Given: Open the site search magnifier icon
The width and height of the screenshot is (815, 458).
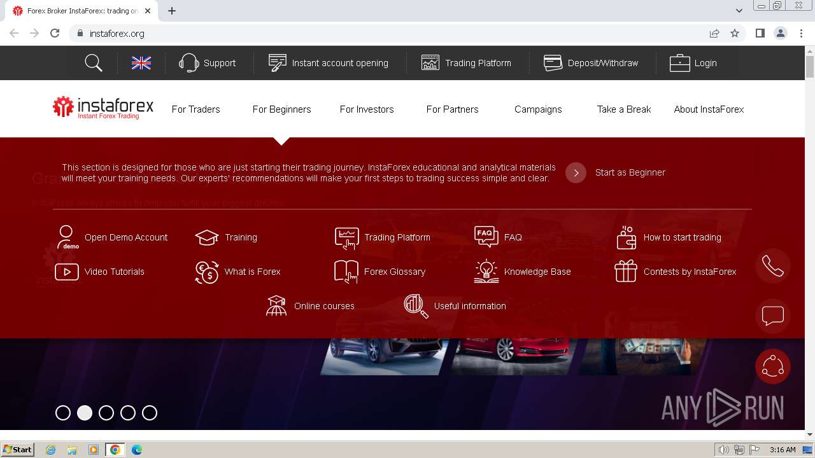Looking at the screenshot, I should pyautogui.click(x=94, y=63).
